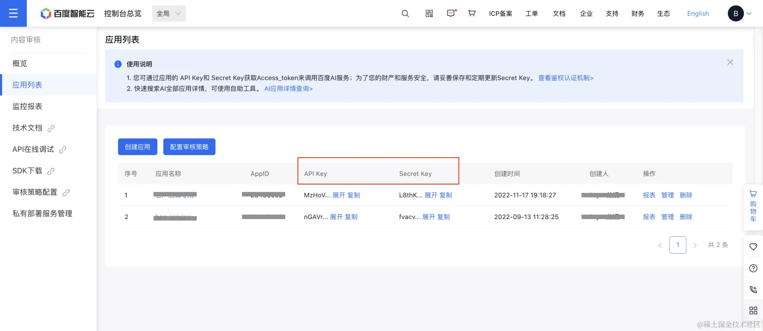The height and width of the screenshot is (331, 763).
Task: Go to next page arrow
Action: 695,245
